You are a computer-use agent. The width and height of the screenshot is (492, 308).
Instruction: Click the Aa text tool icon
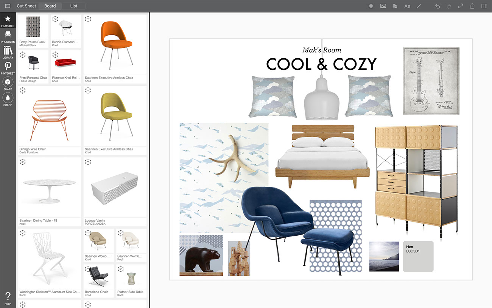pos(407,6)
